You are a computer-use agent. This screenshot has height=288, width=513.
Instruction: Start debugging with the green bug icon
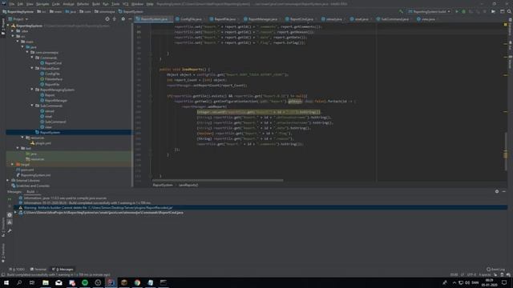click(463, 11)
